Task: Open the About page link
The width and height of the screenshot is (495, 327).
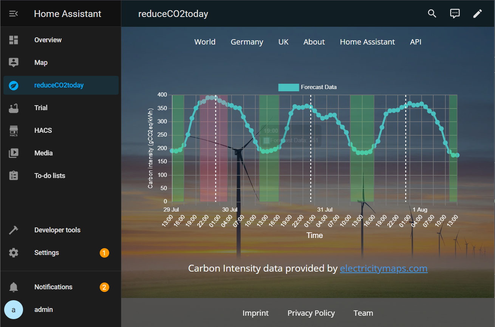Action: (314, 42)
